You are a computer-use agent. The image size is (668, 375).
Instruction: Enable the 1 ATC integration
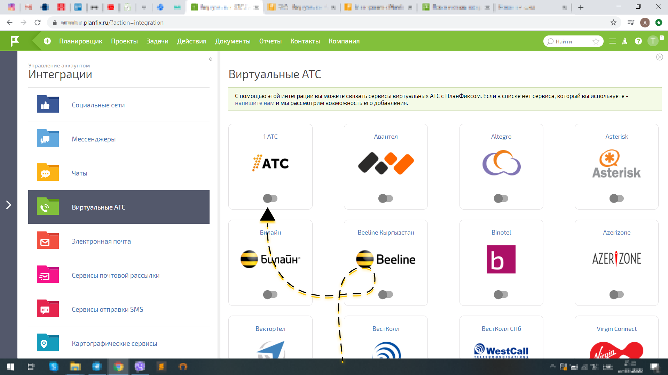(270, 198)
